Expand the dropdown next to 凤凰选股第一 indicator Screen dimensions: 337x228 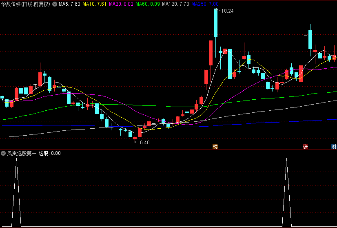point(3,153)
